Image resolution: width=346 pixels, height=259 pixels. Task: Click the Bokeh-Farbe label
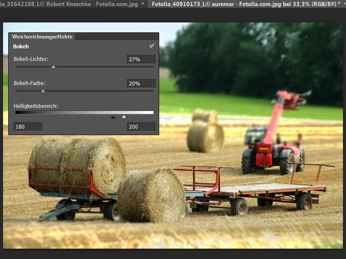pos(29,83)
